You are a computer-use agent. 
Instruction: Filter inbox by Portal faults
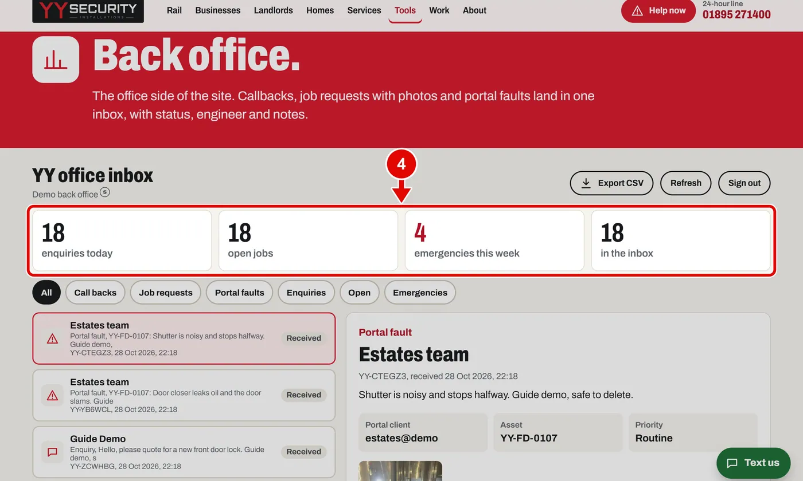point(240,293)
